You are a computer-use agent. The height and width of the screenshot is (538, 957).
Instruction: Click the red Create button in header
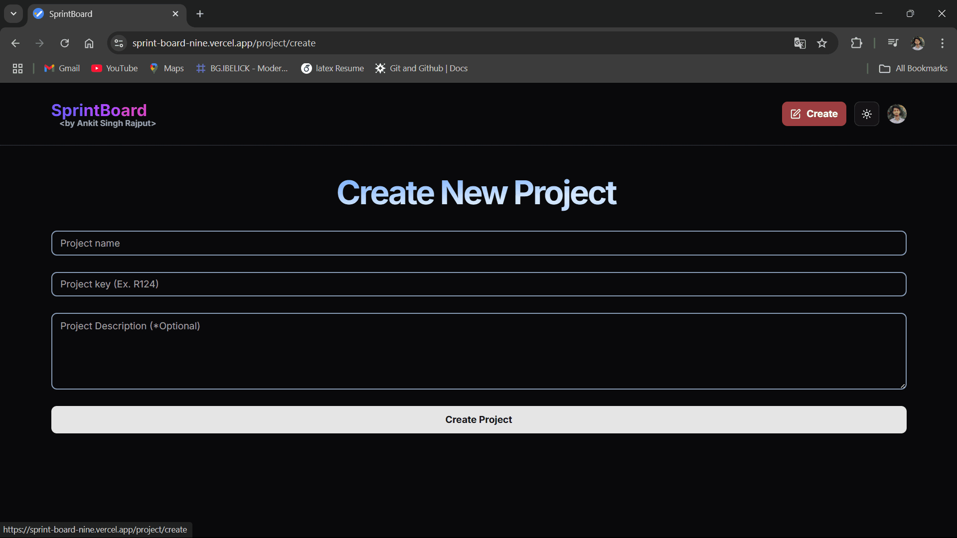tap(813, 114)
